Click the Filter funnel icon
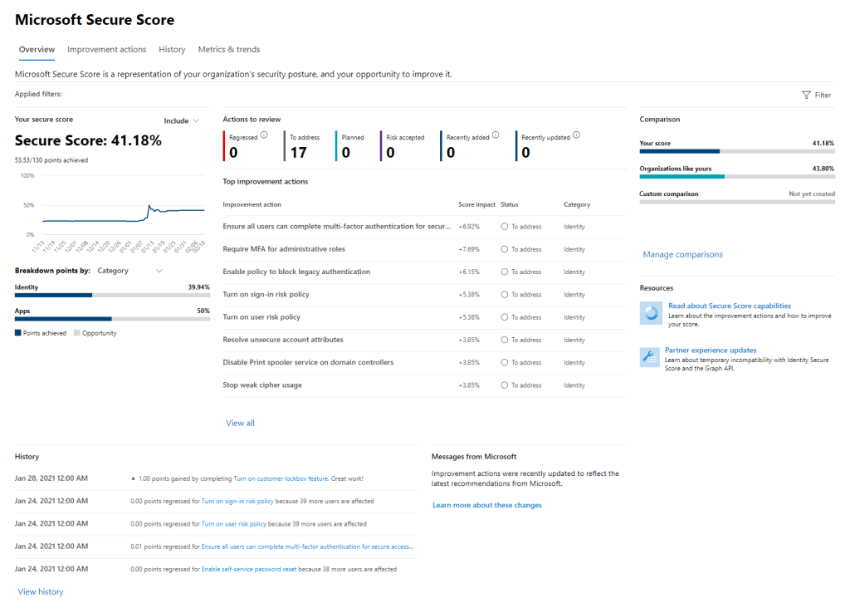Viewport: 850px width, 603px height. 806,95
